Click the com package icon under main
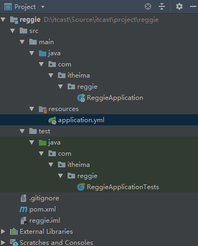The image size is (198, 246). [52, 64]
